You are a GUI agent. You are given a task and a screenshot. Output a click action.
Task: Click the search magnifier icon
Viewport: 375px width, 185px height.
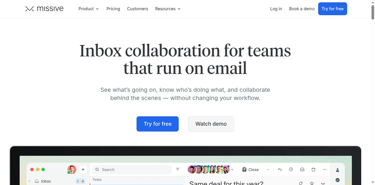click(97, 170)
